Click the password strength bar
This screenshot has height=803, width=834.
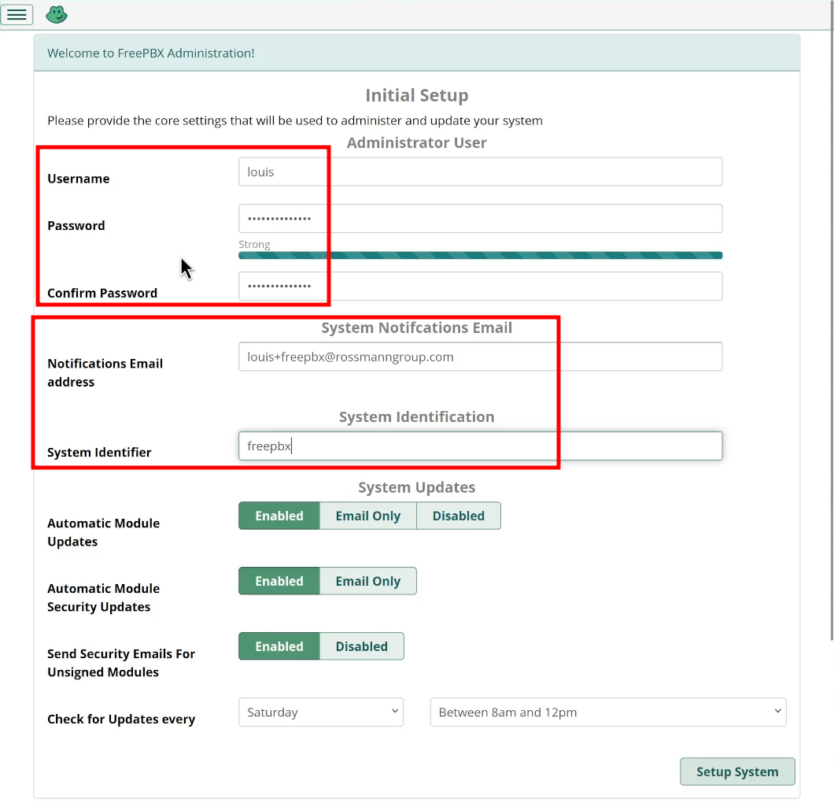pos(480,255)
